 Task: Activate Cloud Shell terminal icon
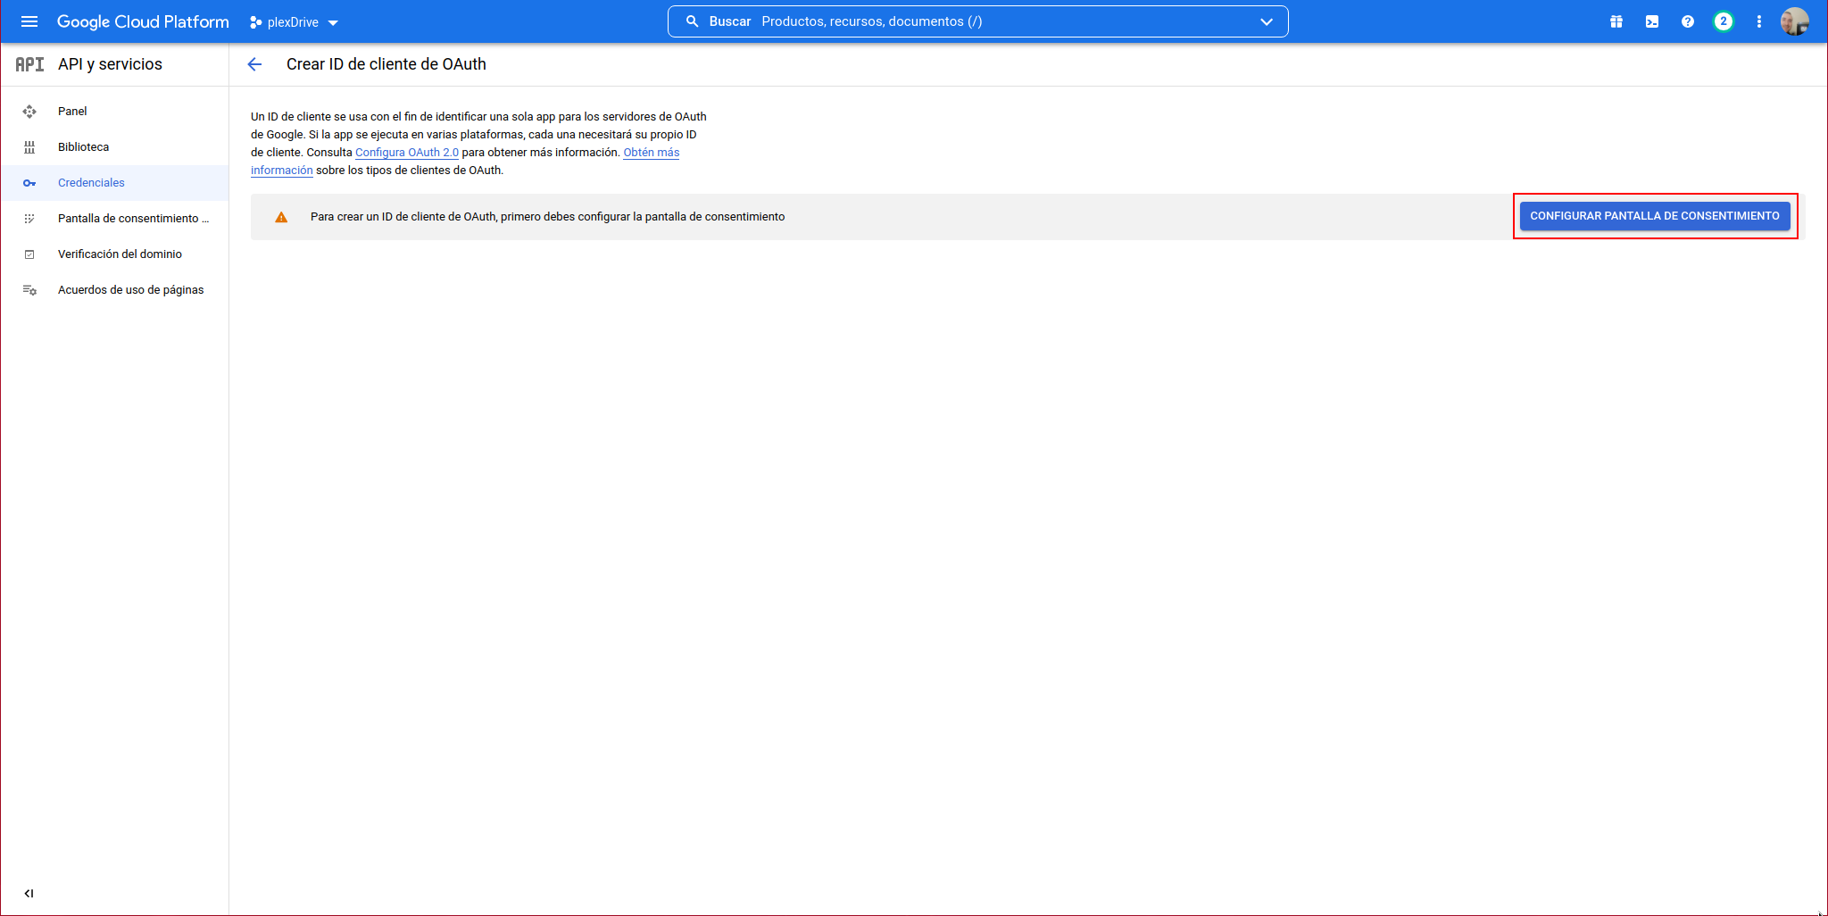point(1652,21)
